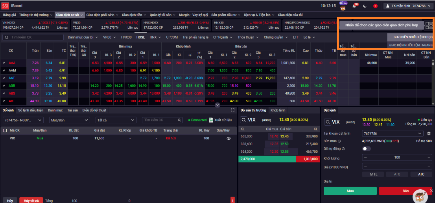Image resolution: width=435 pixels, height=203 pixels.
Task: Increase Giá with plus button
Action: click(x=429, y=166)
